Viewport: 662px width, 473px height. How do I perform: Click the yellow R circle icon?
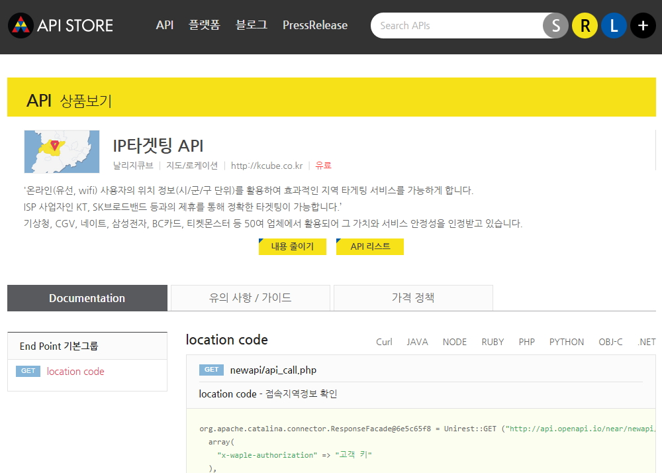(585, 26)
